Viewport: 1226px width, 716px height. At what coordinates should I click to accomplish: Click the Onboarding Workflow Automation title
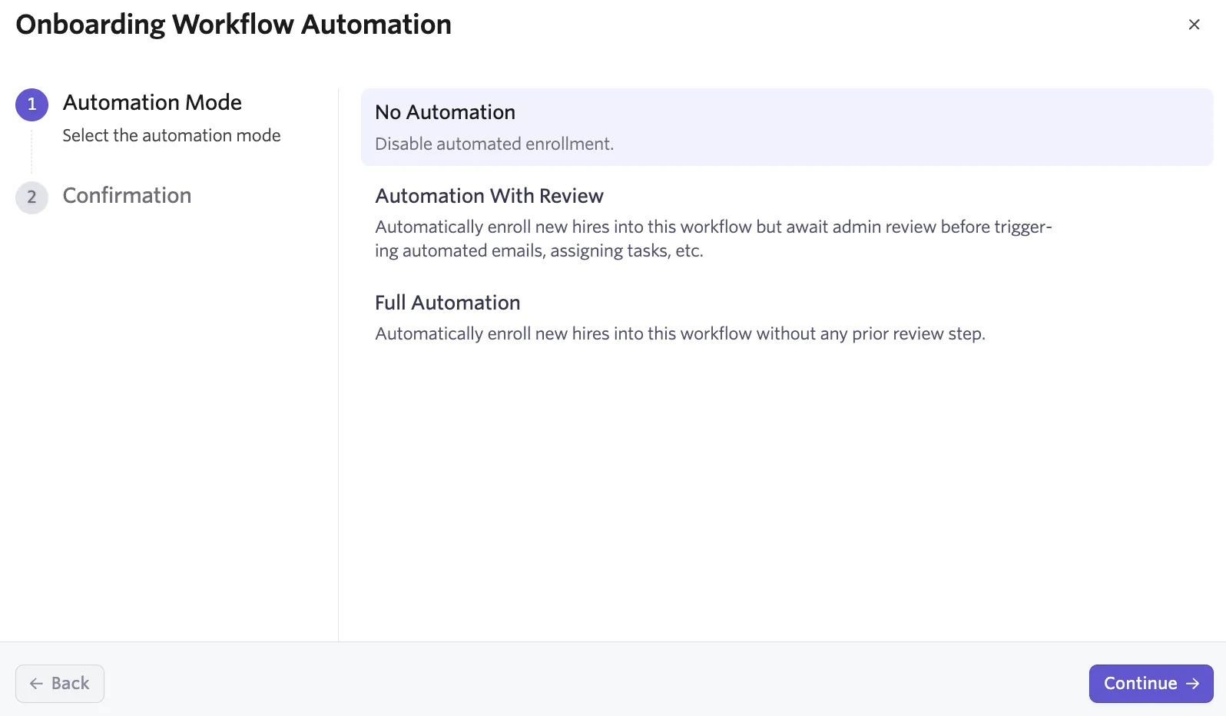[x=234, y=25]
